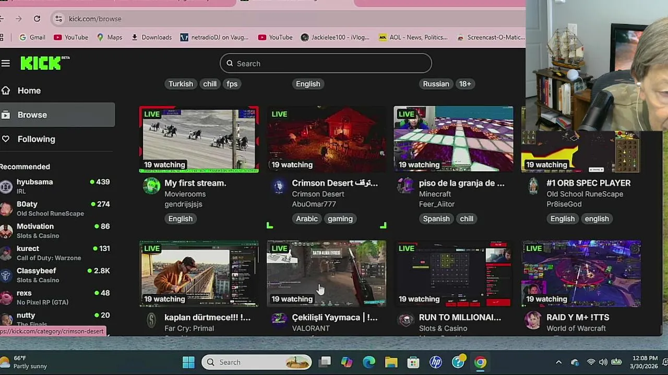Image resolution: width=668 pixels, height=375 pixels.
Task: Open gendrijsjsjs channel avatar
Action: click(151, 186)
